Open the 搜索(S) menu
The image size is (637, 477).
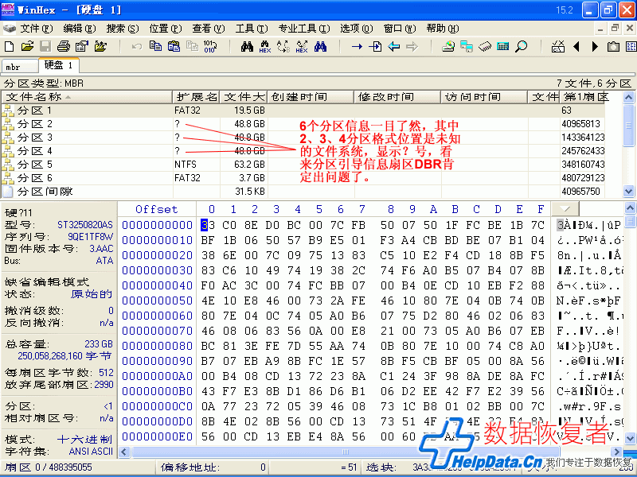pos(123,29)
